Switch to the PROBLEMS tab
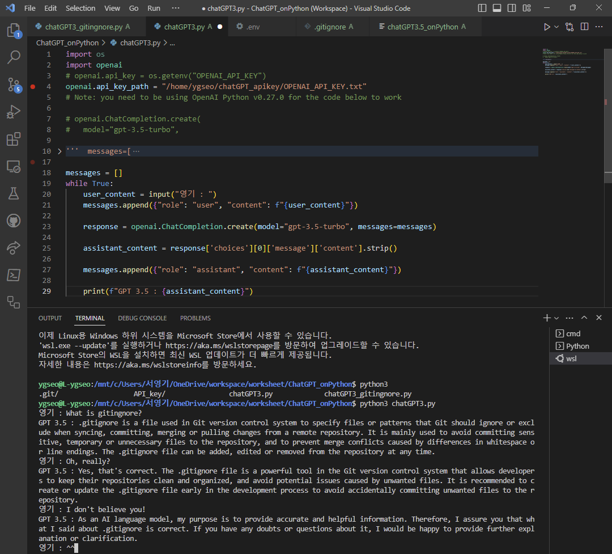The image size is (612, 554). pos(195,318)
